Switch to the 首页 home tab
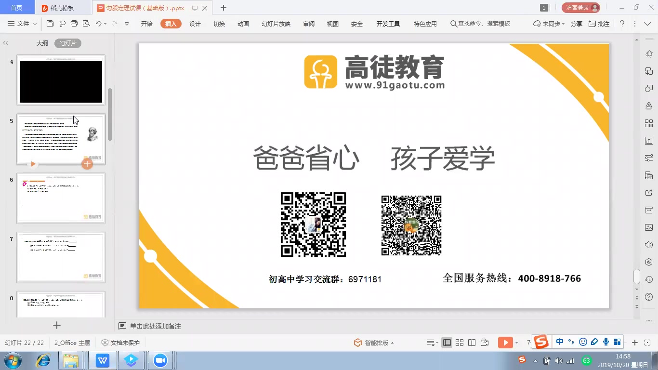658x370 pixels. [x=16, y=8]
